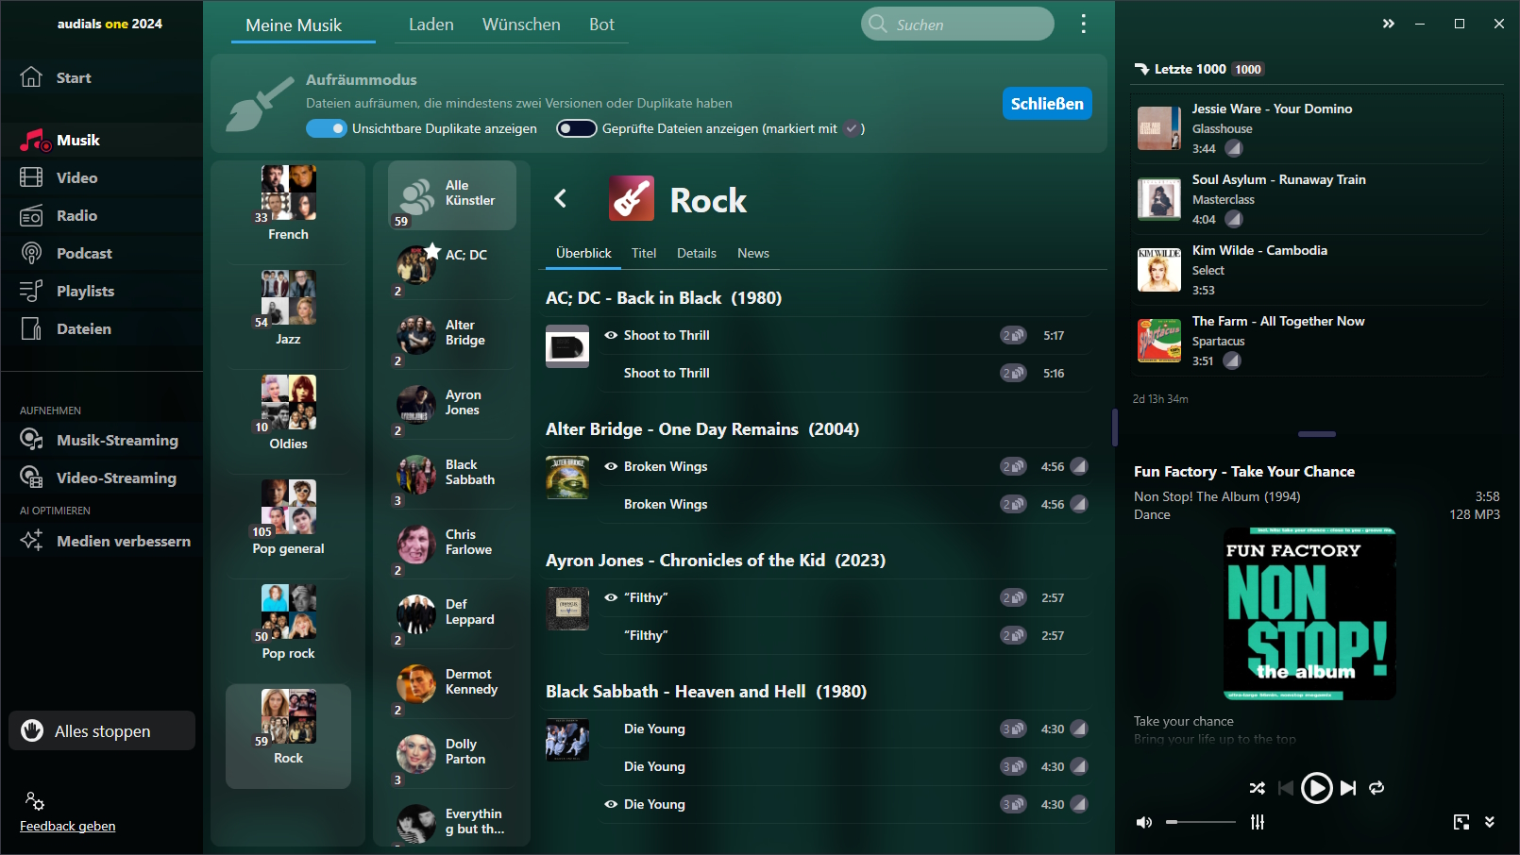Click the user feedback icon
Viewport: 1520px width, 855px height.
click(x=35, y=801)
